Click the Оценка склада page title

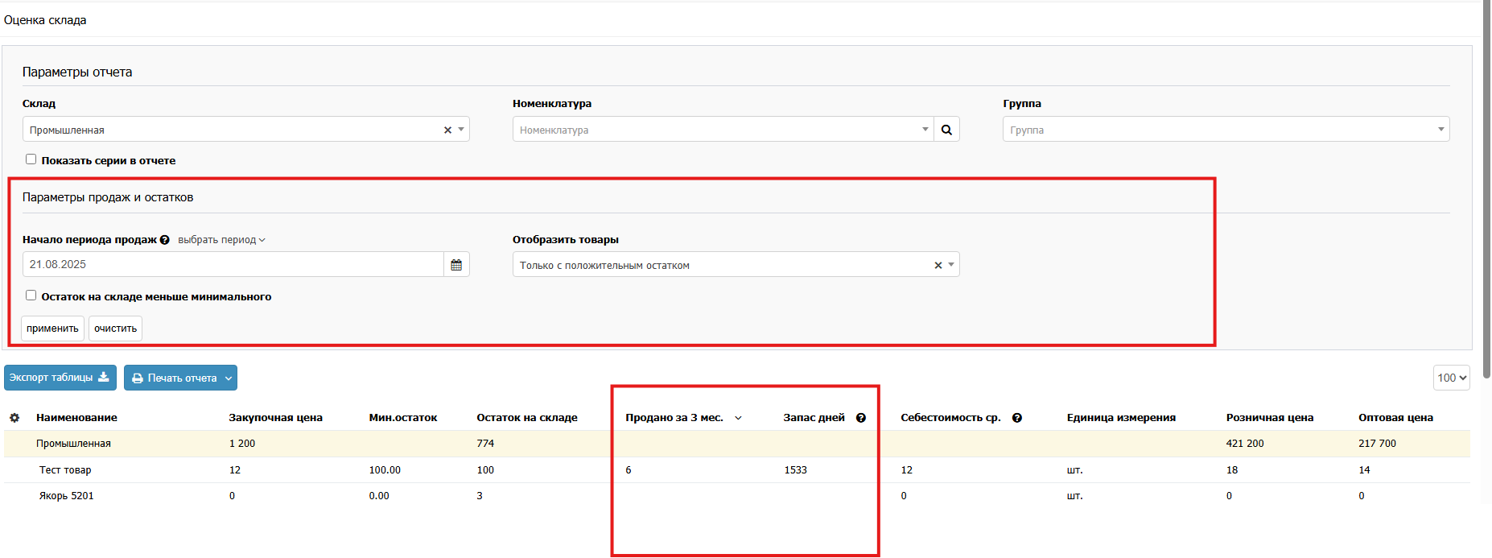[45, 20]
